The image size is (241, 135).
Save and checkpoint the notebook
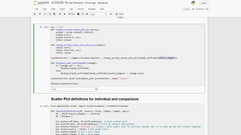(x=35, y=14)
